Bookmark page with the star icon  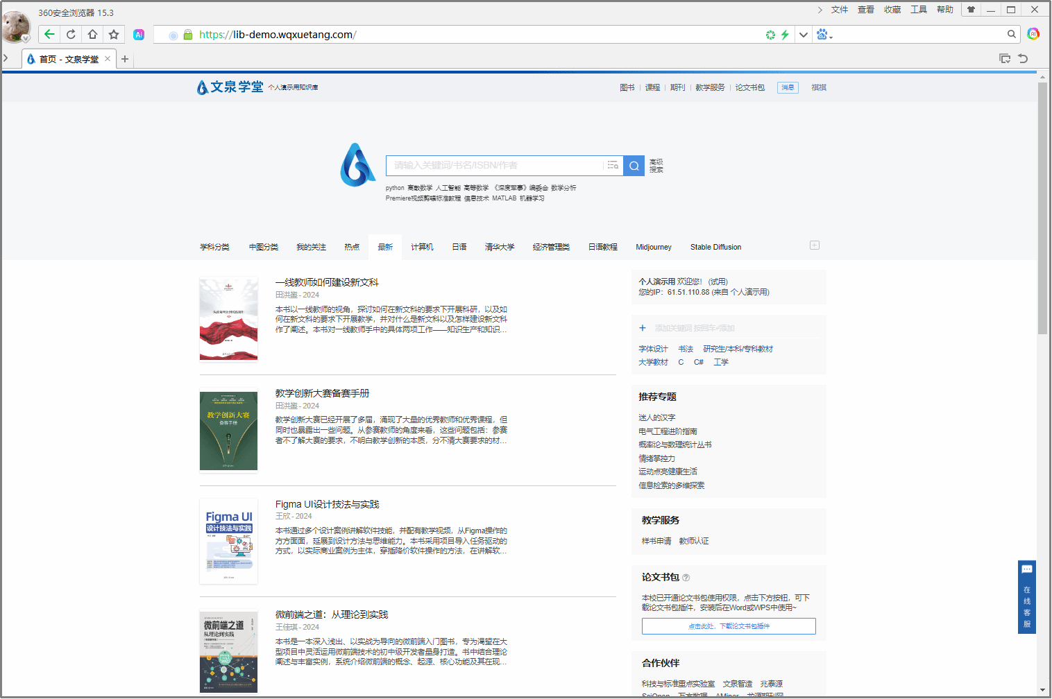(114, 35)
